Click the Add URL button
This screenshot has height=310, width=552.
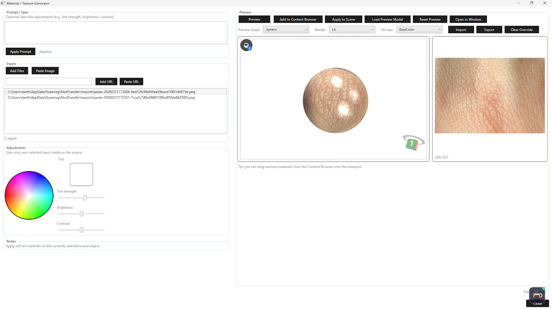click(106, 82)
